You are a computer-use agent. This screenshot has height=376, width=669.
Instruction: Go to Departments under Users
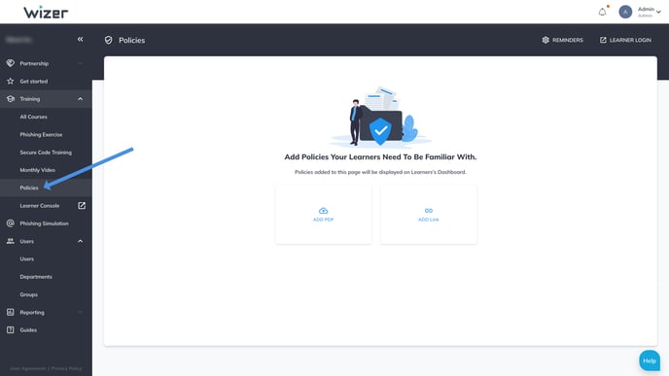36,277
